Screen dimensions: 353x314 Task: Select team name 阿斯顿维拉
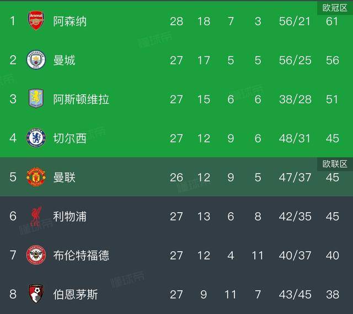point(81,99)
